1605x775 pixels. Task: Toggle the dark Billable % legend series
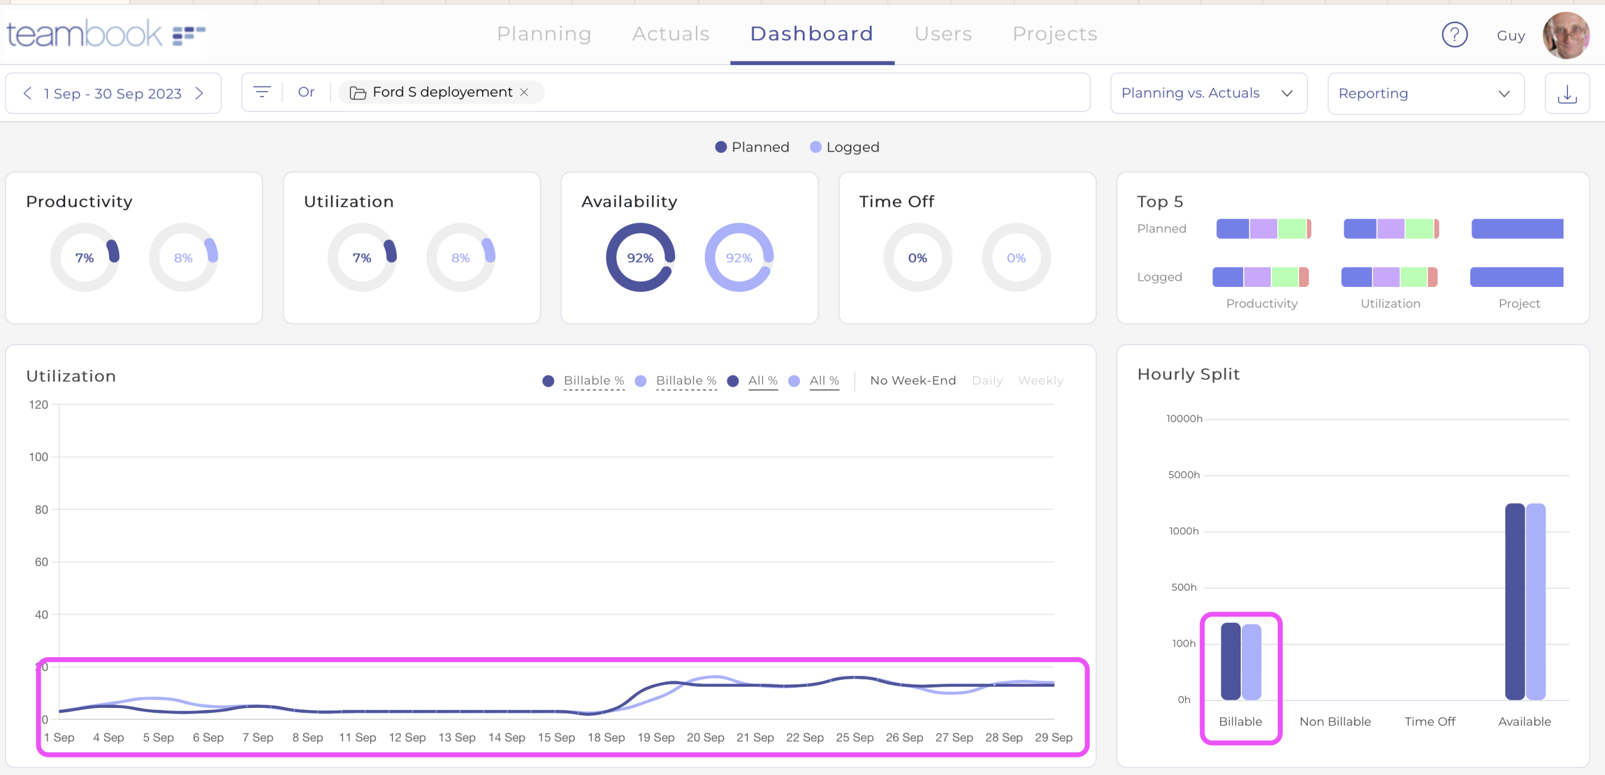coord(593,380)
